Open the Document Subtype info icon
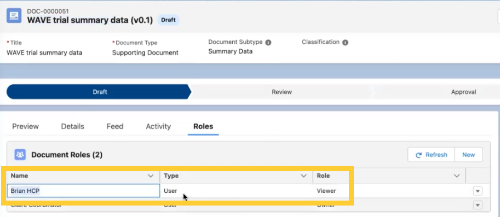The image size is (500, 217). pos(268,42)
